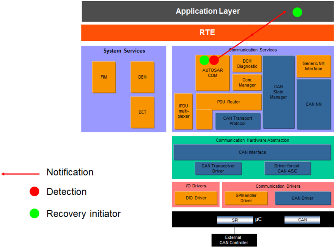
Task: Select the CAN Driver block
Action: pos(303,198)
